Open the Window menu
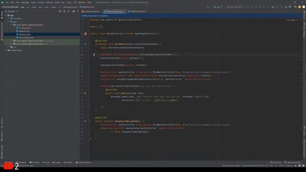306x172 pixels. tap(82, 2)
